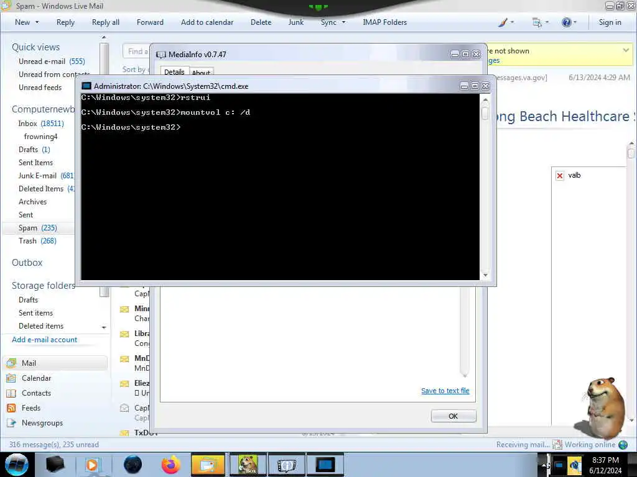Open the black box taskbar icon
This screenshot has height=477, width=637.
point(55,465)
